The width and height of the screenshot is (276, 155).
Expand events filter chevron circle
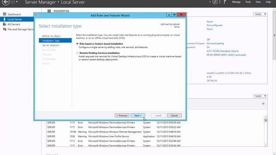click(x=263, y=104)
